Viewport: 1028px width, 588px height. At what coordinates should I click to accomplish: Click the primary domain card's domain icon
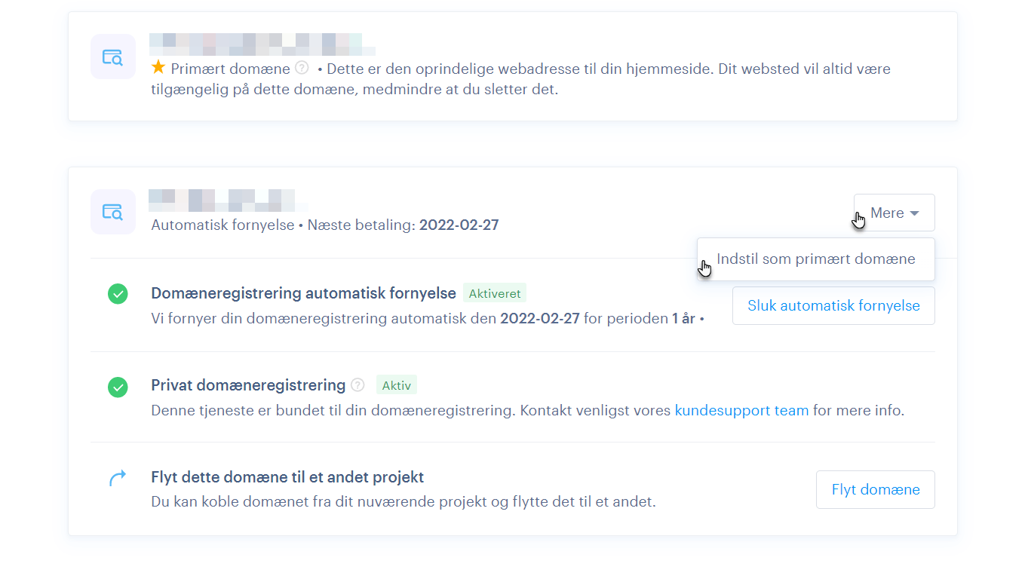(112, 57)
